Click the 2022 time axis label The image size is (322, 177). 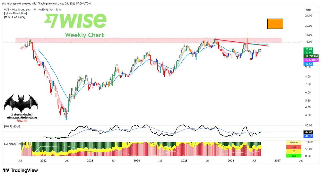[x=43, y=161]
